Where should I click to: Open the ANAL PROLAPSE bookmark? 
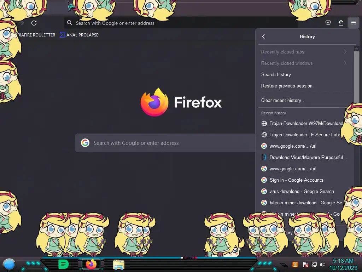(79, 35)
